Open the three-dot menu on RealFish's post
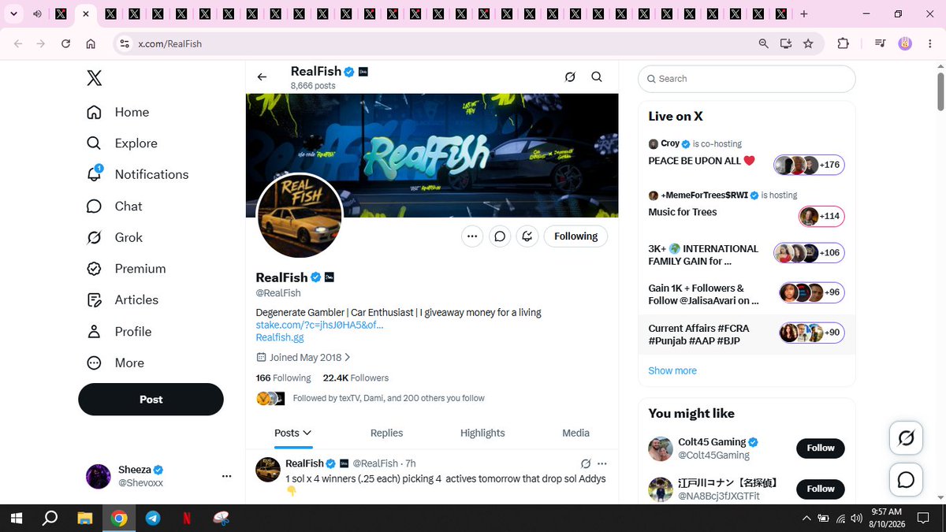The height and width of the screenshot is (532, 946). tap(602, 463)
